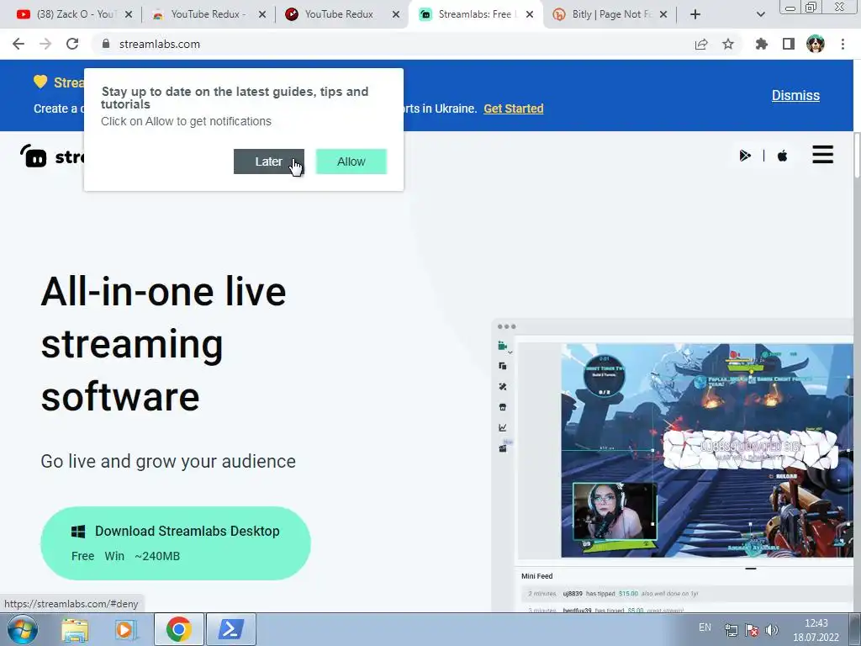Close the Zack O YouTube tab
This screenshot has height=646, width=861.
[128, 14]
